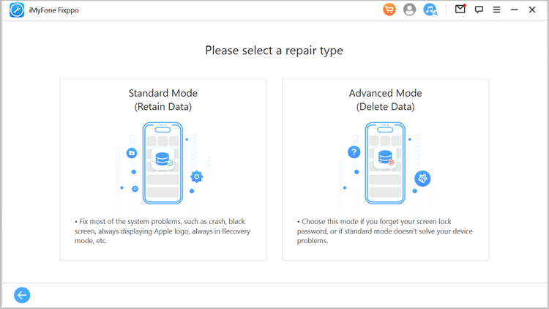
Task: Click the blue question mark icon
Action: click(x=354, y=152)
